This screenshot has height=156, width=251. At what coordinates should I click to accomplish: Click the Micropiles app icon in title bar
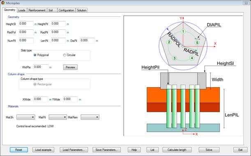point(3,3)
